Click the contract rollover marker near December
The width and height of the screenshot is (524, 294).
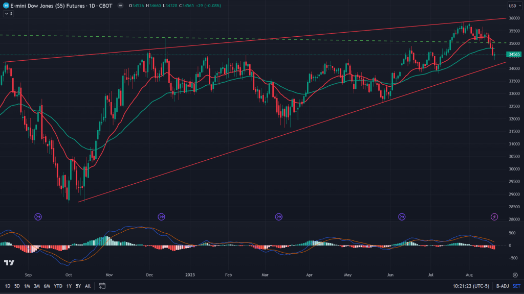(x=162, y=217)
